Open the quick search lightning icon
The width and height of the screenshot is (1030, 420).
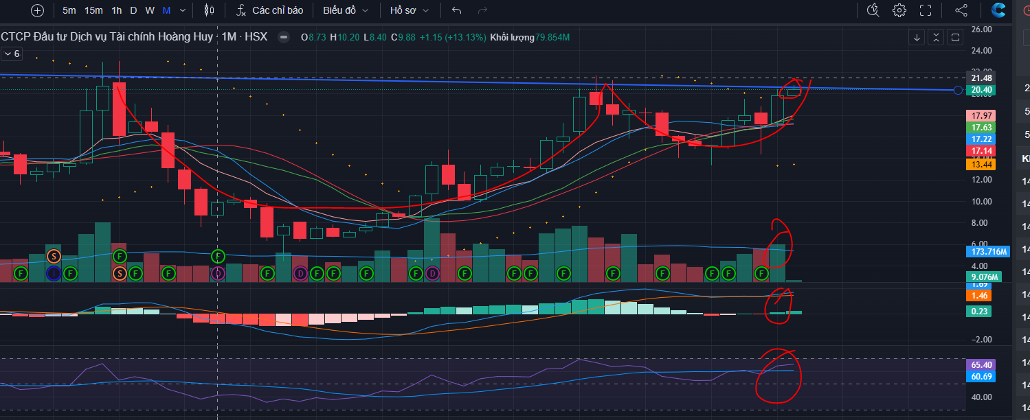click(x=873, y=10)
